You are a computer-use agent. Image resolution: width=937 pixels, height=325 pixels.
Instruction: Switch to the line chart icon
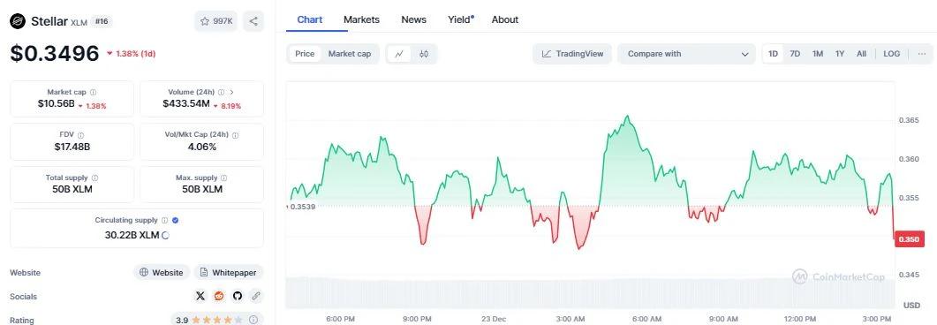pos(399,54)
